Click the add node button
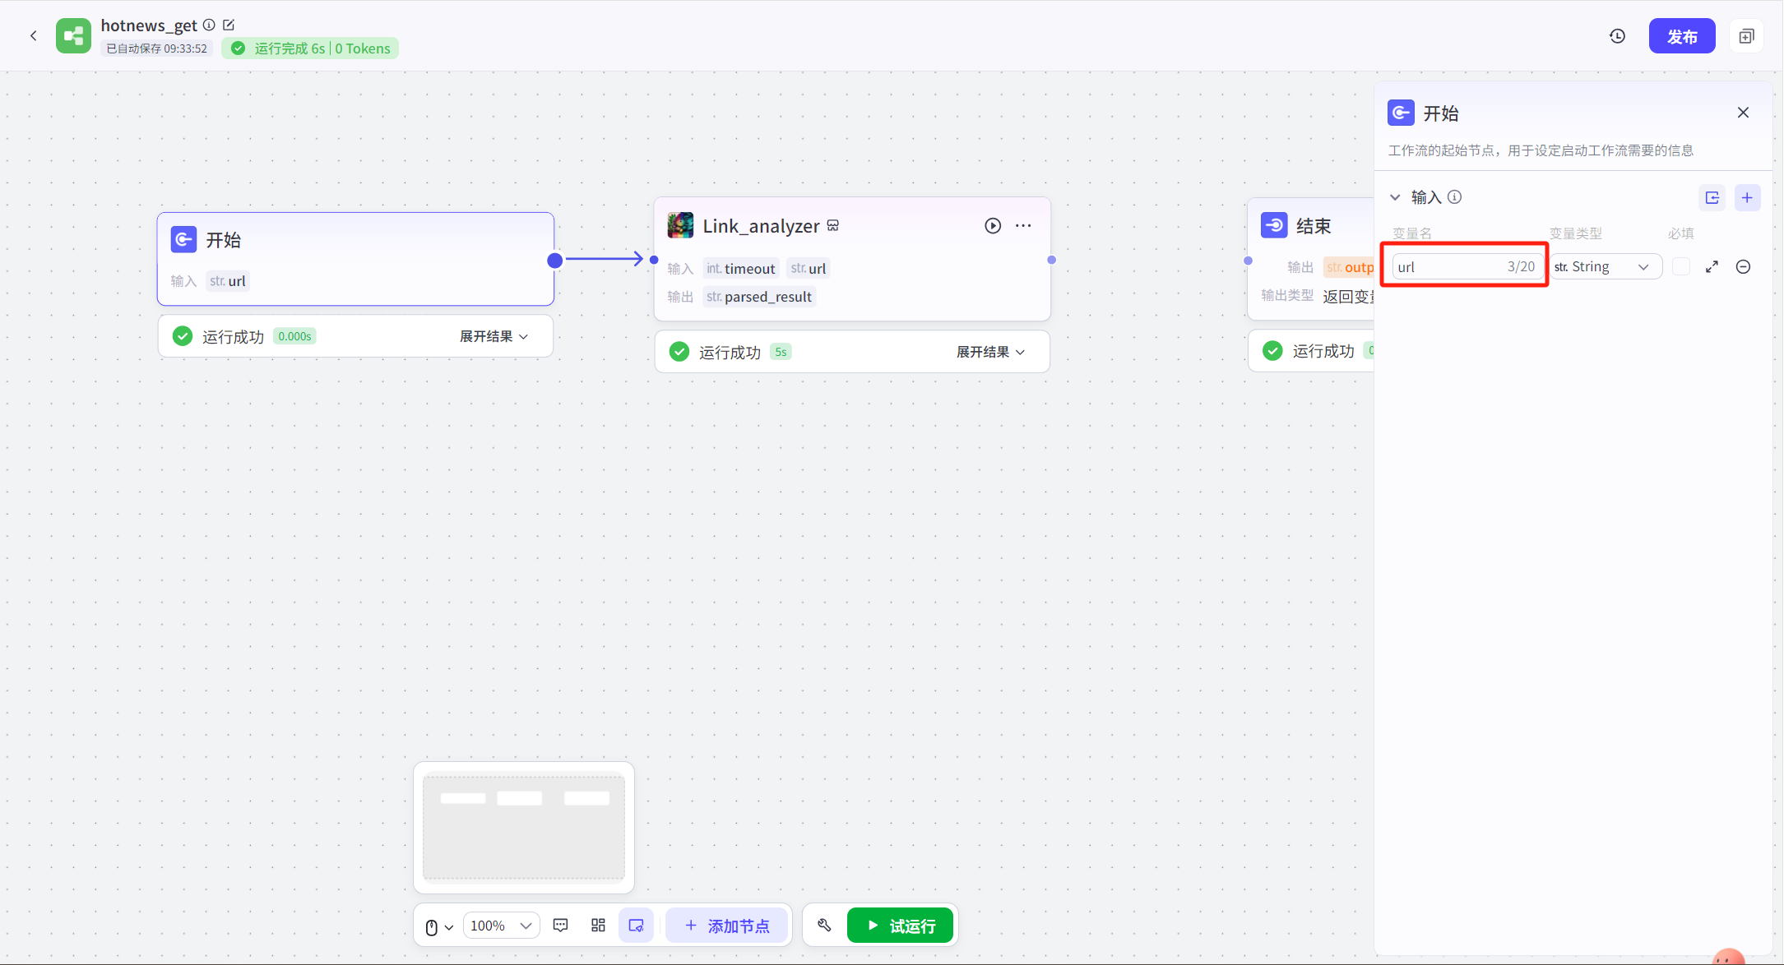1784x965 pixels. [726, 926]
